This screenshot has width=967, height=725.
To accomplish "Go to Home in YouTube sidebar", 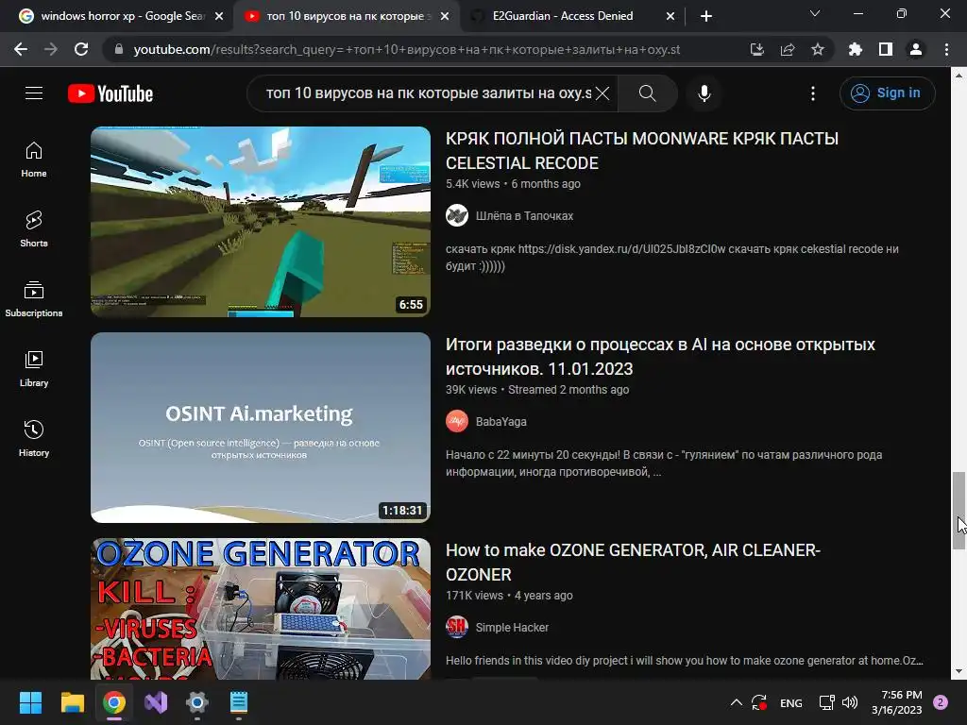I will click(x=34, y=159).
